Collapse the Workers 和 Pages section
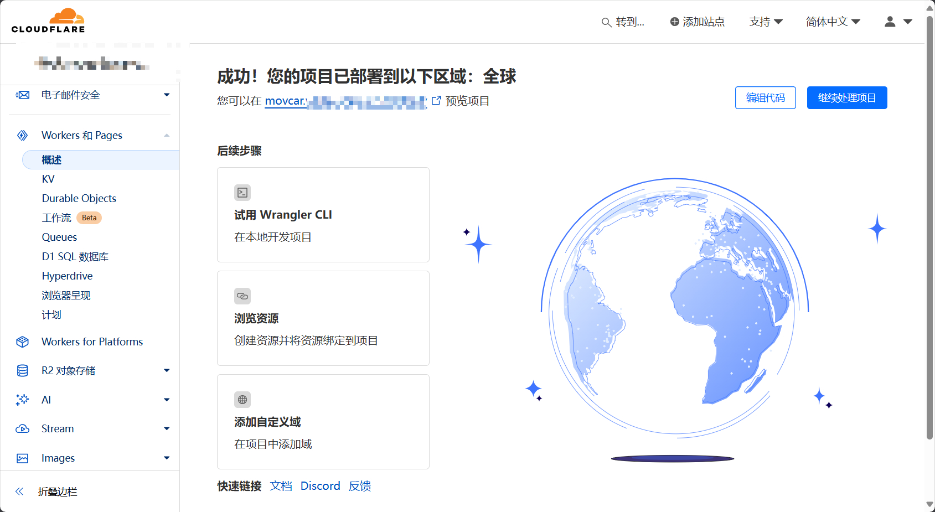 click(167, 135)
